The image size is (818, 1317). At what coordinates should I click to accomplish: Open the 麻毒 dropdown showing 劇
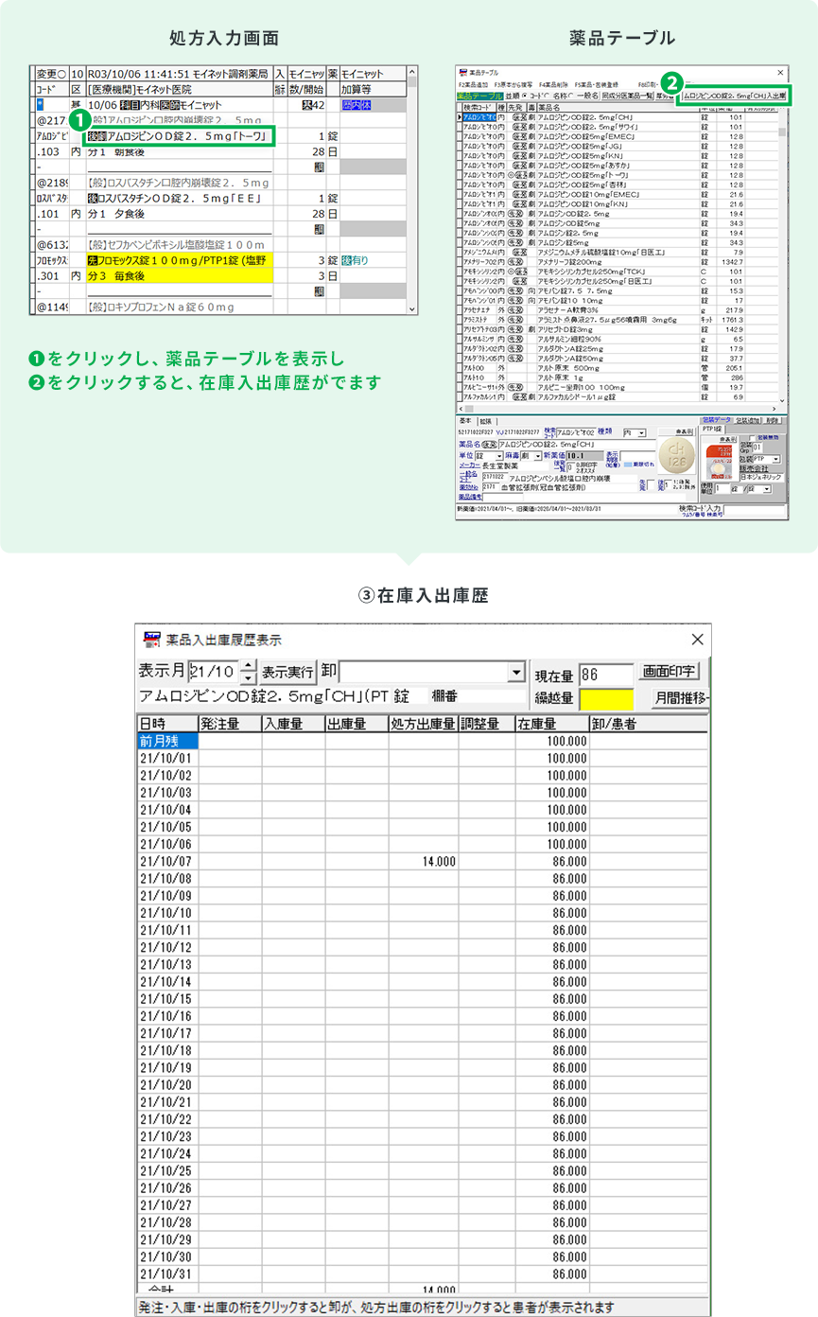click(531, 455)
